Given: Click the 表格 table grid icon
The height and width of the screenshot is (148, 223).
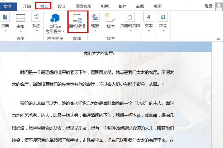Looking at the screenshot, I should (x=20, y=18).
